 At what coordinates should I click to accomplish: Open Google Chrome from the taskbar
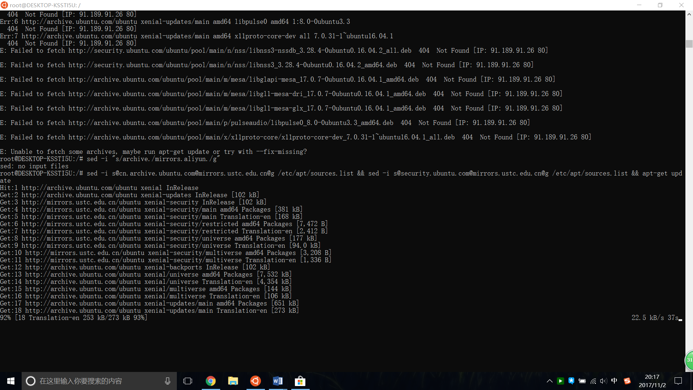point(211,381)
